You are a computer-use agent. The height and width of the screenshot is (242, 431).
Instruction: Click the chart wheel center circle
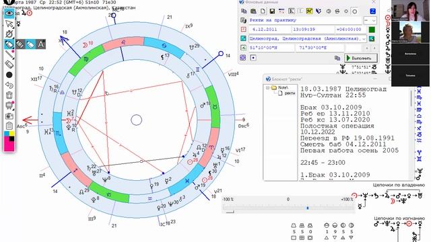(136, 120)
